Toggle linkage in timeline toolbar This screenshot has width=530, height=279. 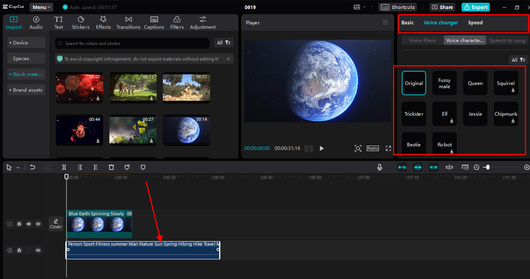point(434,167)
